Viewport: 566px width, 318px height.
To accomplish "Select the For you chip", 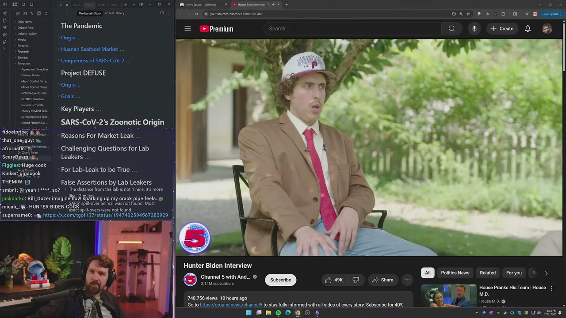I will point(514,273).
